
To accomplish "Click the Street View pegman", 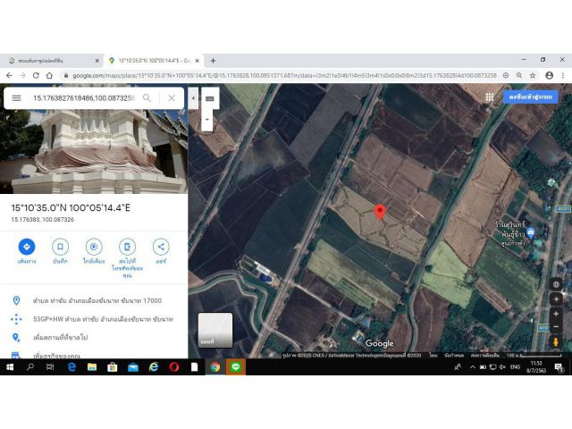I will point(556,342).
